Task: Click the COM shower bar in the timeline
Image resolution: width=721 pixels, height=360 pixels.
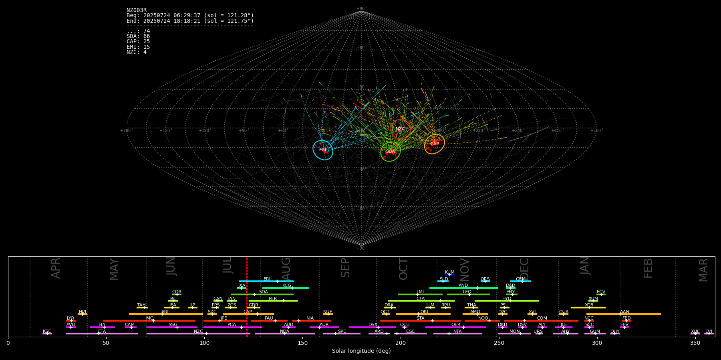Action: 542,320
